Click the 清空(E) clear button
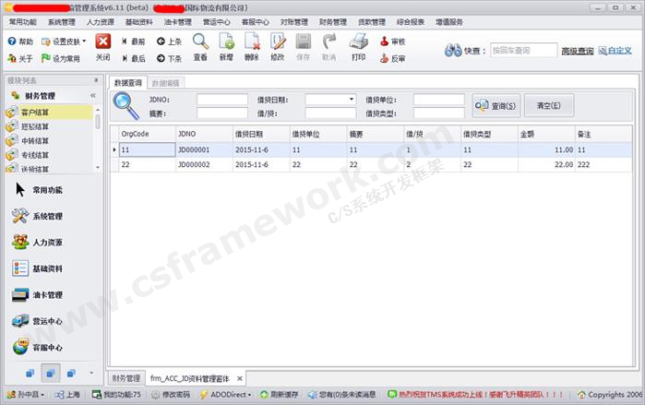The height and width of the screenshot is (405, 645). [548, 105]
